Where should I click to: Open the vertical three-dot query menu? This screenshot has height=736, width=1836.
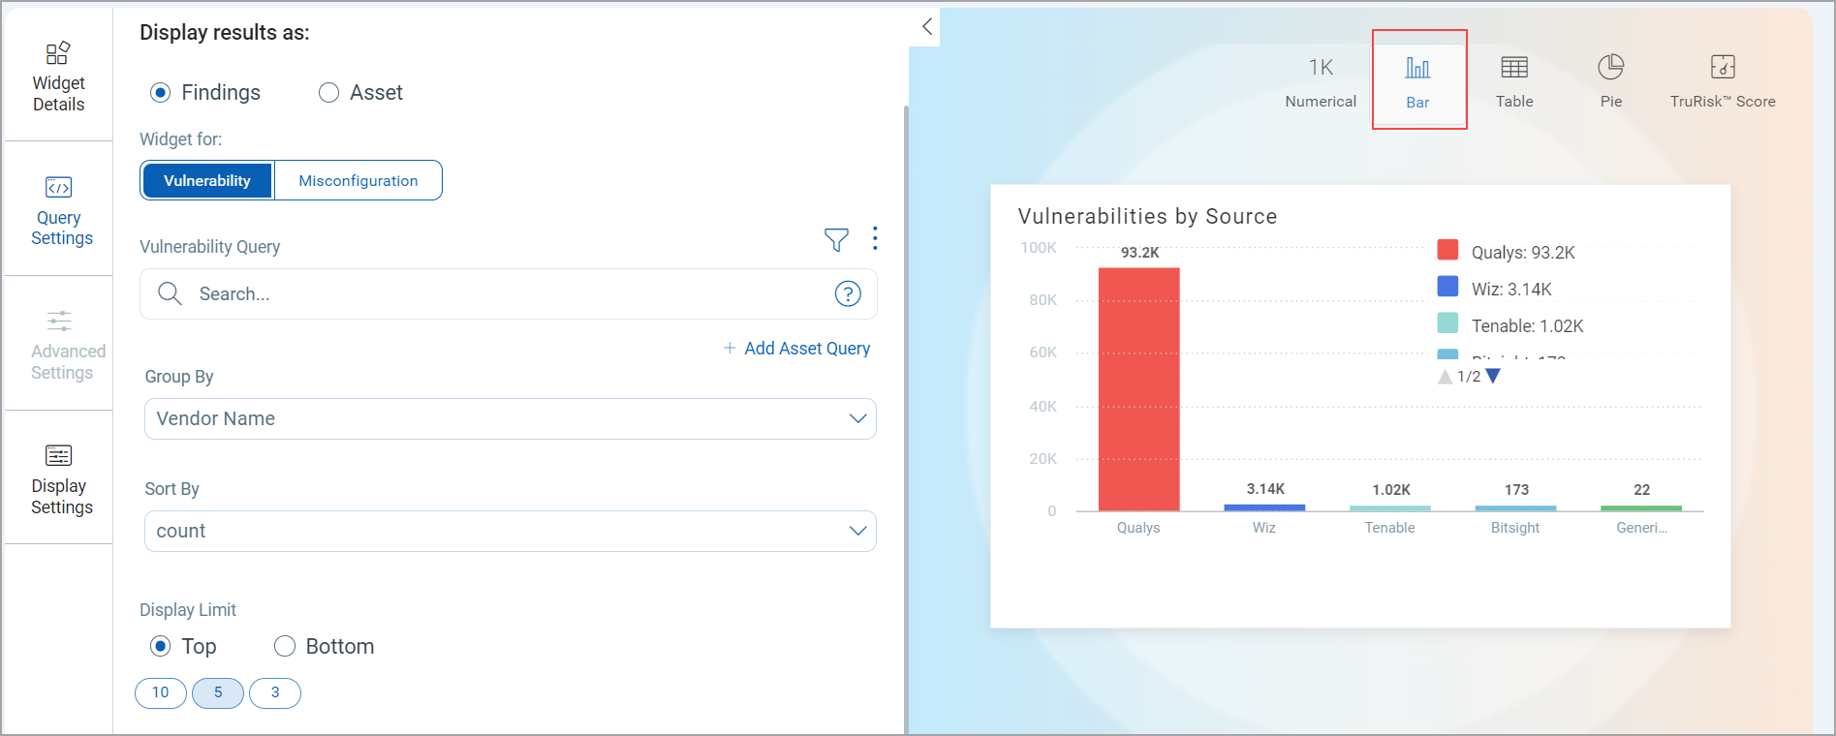coord(875,238)
